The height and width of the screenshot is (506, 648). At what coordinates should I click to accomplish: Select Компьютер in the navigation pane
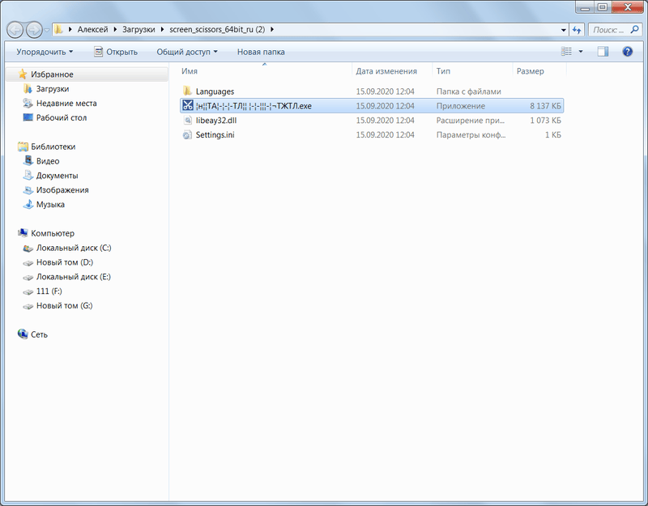click(x=53, y=233)
